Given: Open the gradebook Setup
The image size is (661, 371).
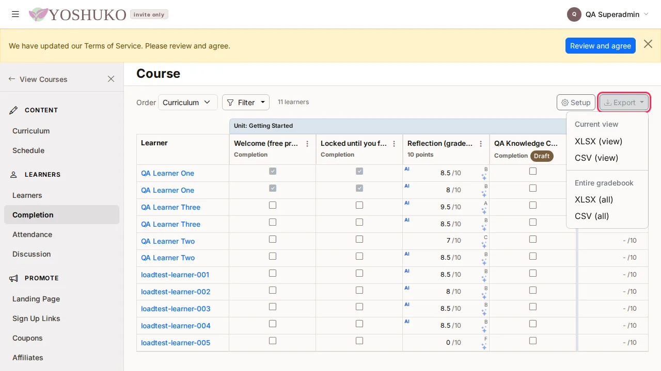Looking at the screenshot, I should 576,103.
